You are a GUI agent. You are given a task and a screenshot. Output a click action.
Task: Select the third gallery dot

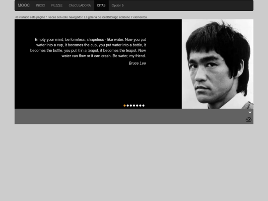[x=131, y=105]
